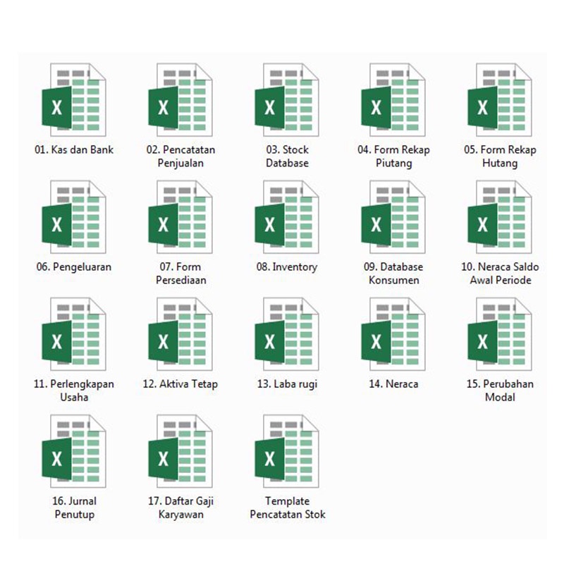Select the 17. Daftar Gaji Karyawan icon
The width and height of the screenshot is (564, 564).
click(180, 453)
